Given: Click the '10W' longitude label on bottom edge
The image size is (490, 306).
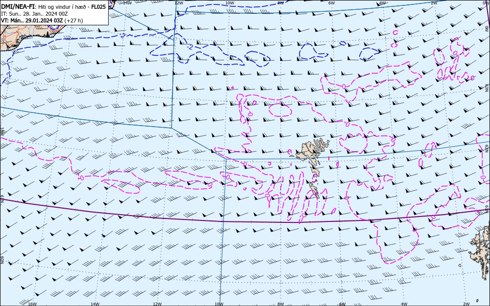Looking at the screenshot, I should click(220, 304).
